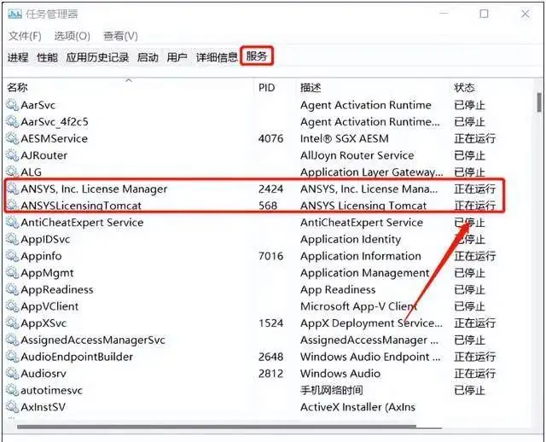546x442 pixels.
Task: Go to the 用户 tab
Action: pyautogui.click(x=177, y=57)
